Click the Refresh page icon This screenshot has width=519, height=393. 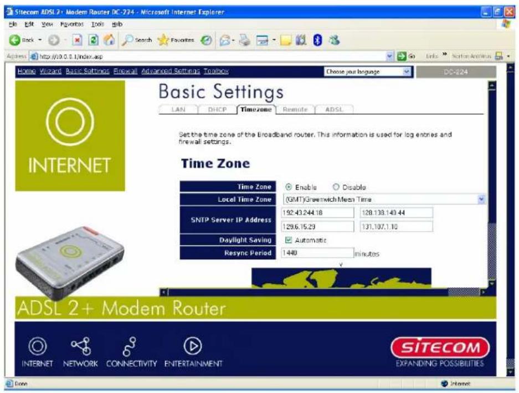(94, 40)
